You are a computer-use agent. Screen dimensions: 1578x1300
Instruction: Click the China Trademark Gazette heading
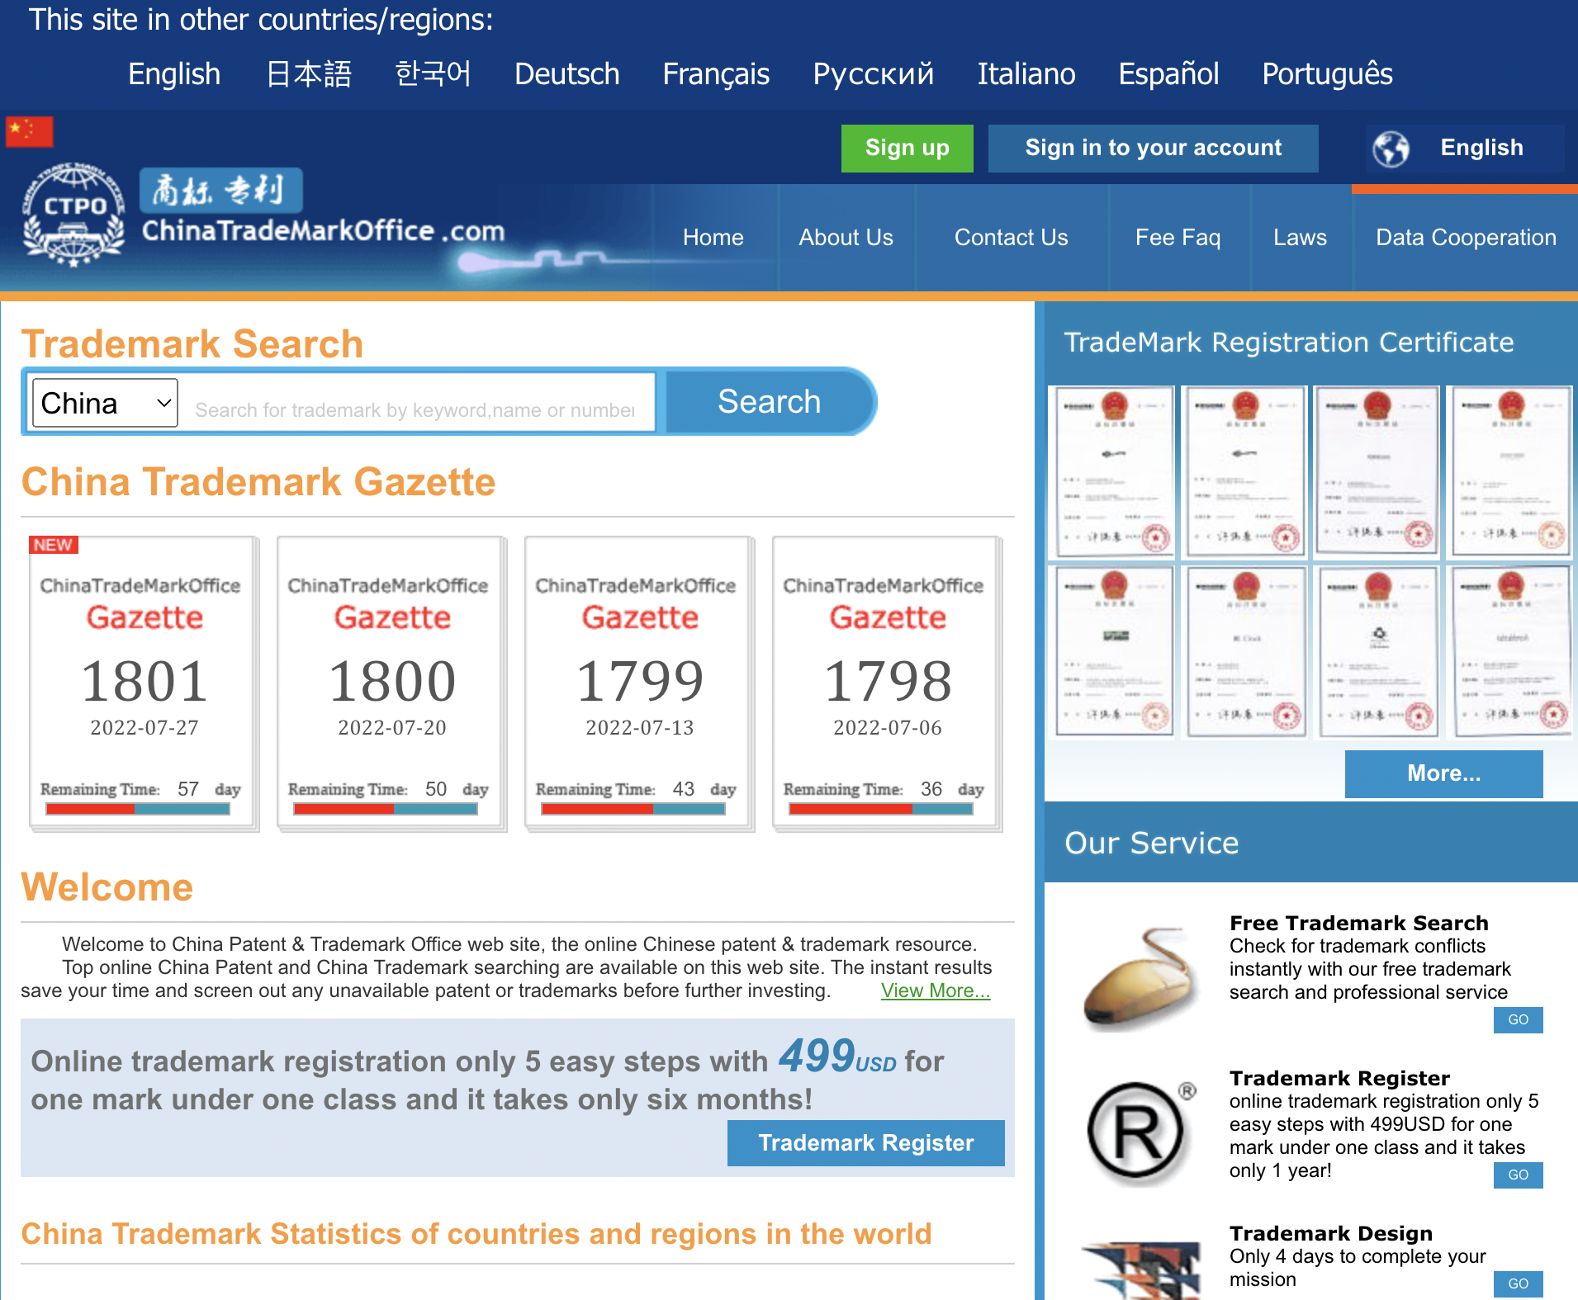(258, 482)
